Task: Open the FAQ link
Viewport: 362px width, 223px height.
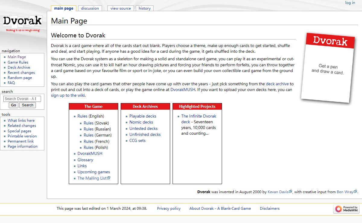Action: coord(11,83)
